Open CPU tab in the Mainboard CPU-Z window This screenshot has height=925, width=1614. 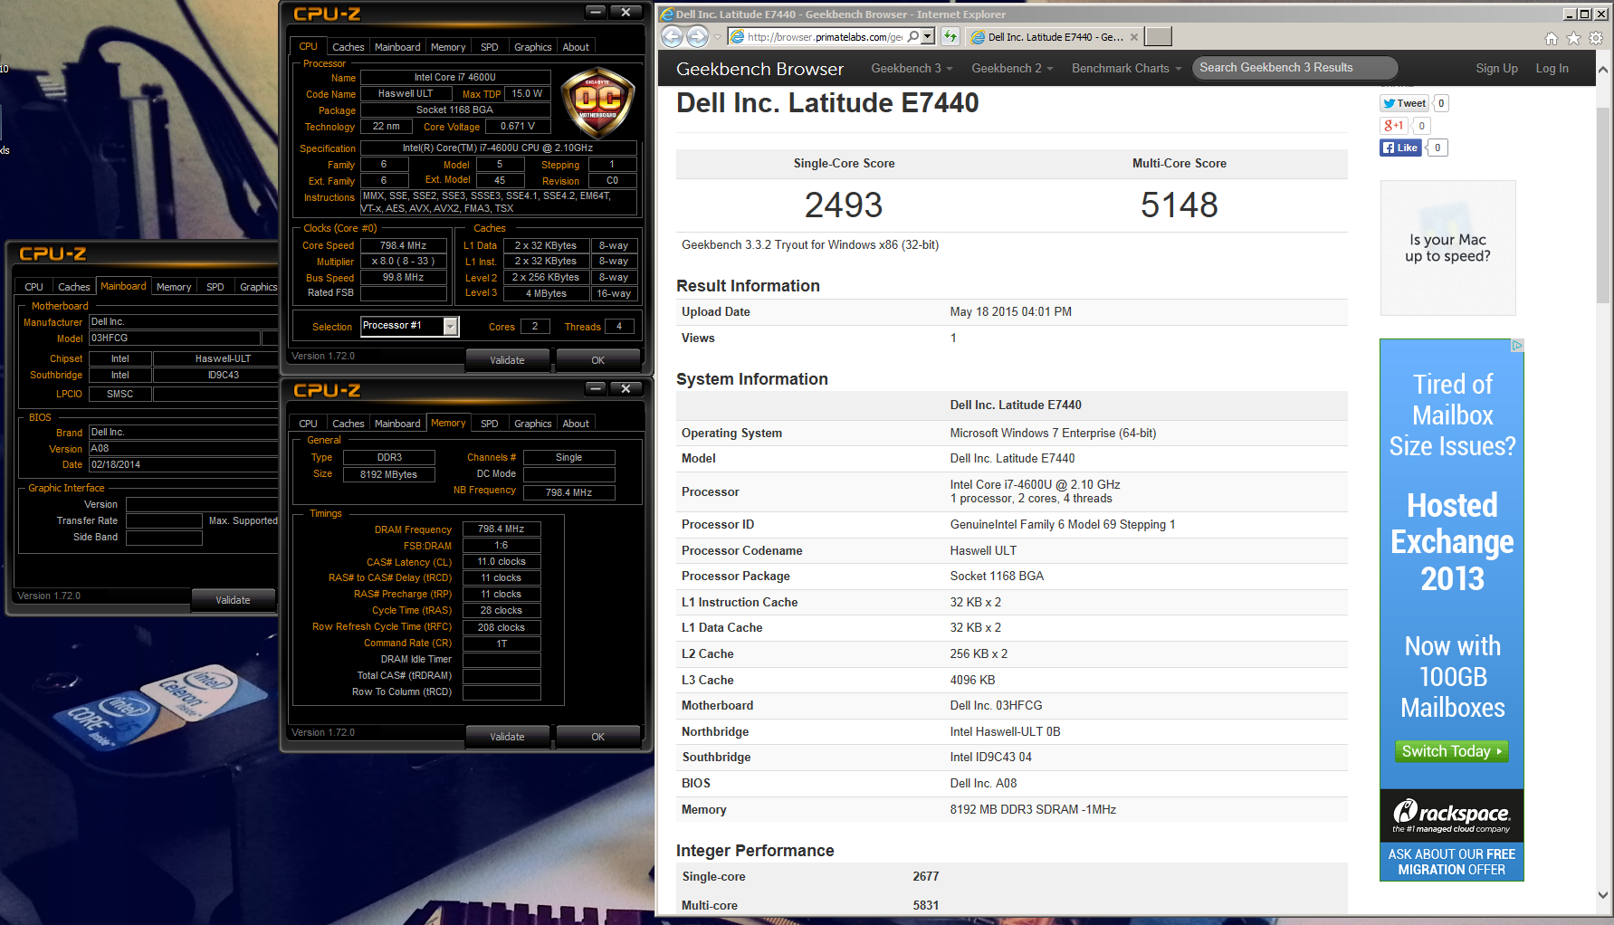pos(33,287)
